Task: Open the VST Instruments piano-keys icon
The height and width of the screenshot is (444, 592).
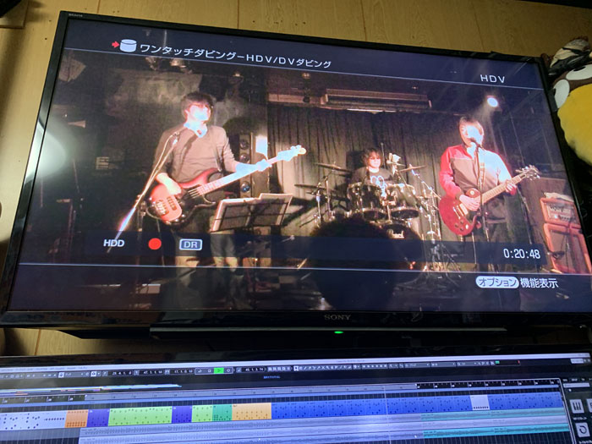Action: [x=577, y=406]
